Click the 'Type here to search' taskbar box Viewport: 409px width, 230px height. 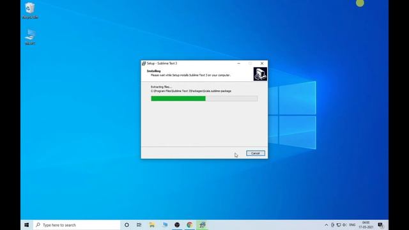[x=77, y=225]
